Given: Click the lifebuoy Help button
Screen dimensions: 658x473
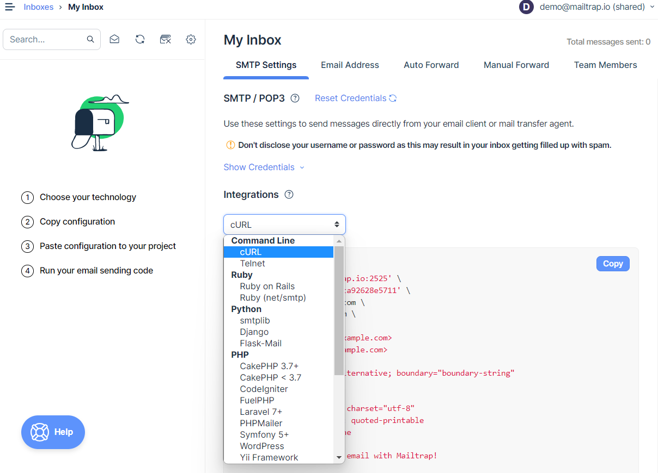Looking at the screenshot, I should coord(53,432).
